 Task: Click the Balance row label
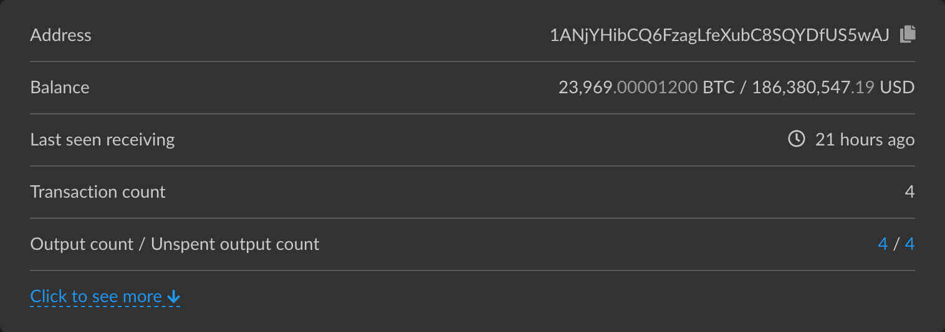click(59, 87)
